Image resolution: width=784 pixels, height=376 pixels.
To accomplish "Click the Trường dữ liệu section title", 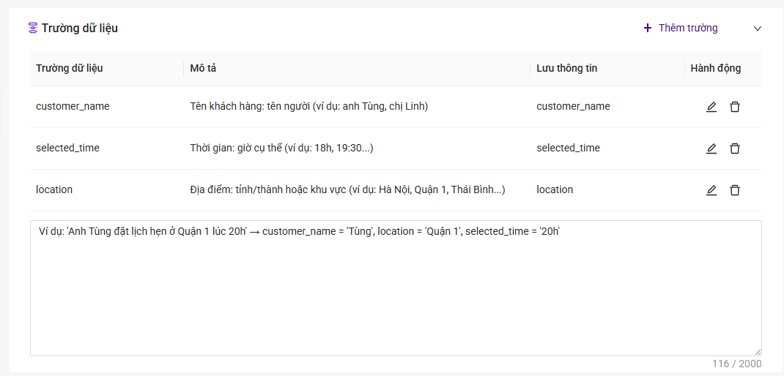I will coord(80,28).
